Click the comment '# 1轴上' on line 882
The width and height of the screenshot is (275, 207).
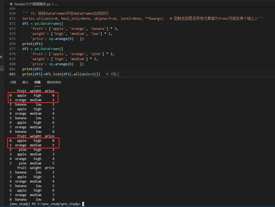(113, 74)
